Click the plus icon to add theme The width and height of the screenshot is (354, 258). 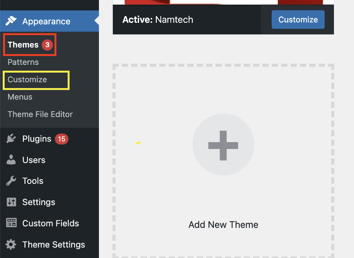(223, 145)
